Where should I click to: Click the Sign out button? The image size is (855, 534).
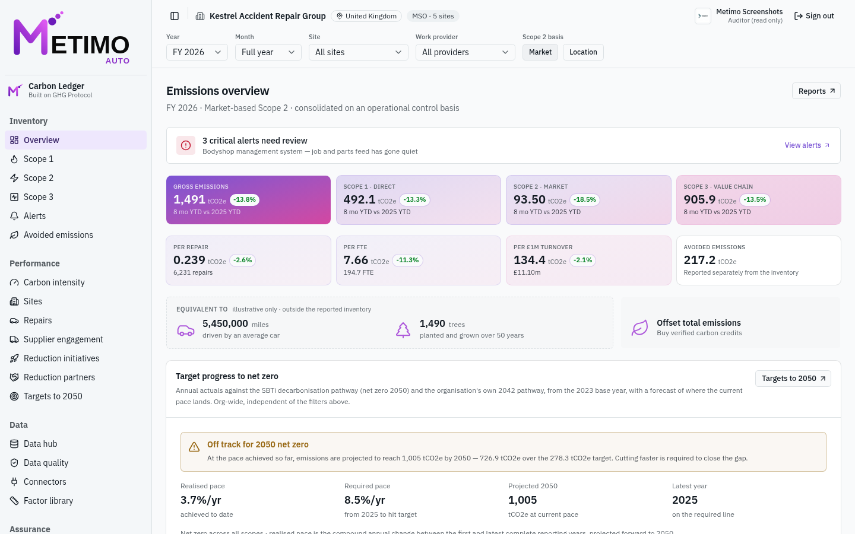tap(814, 16)
